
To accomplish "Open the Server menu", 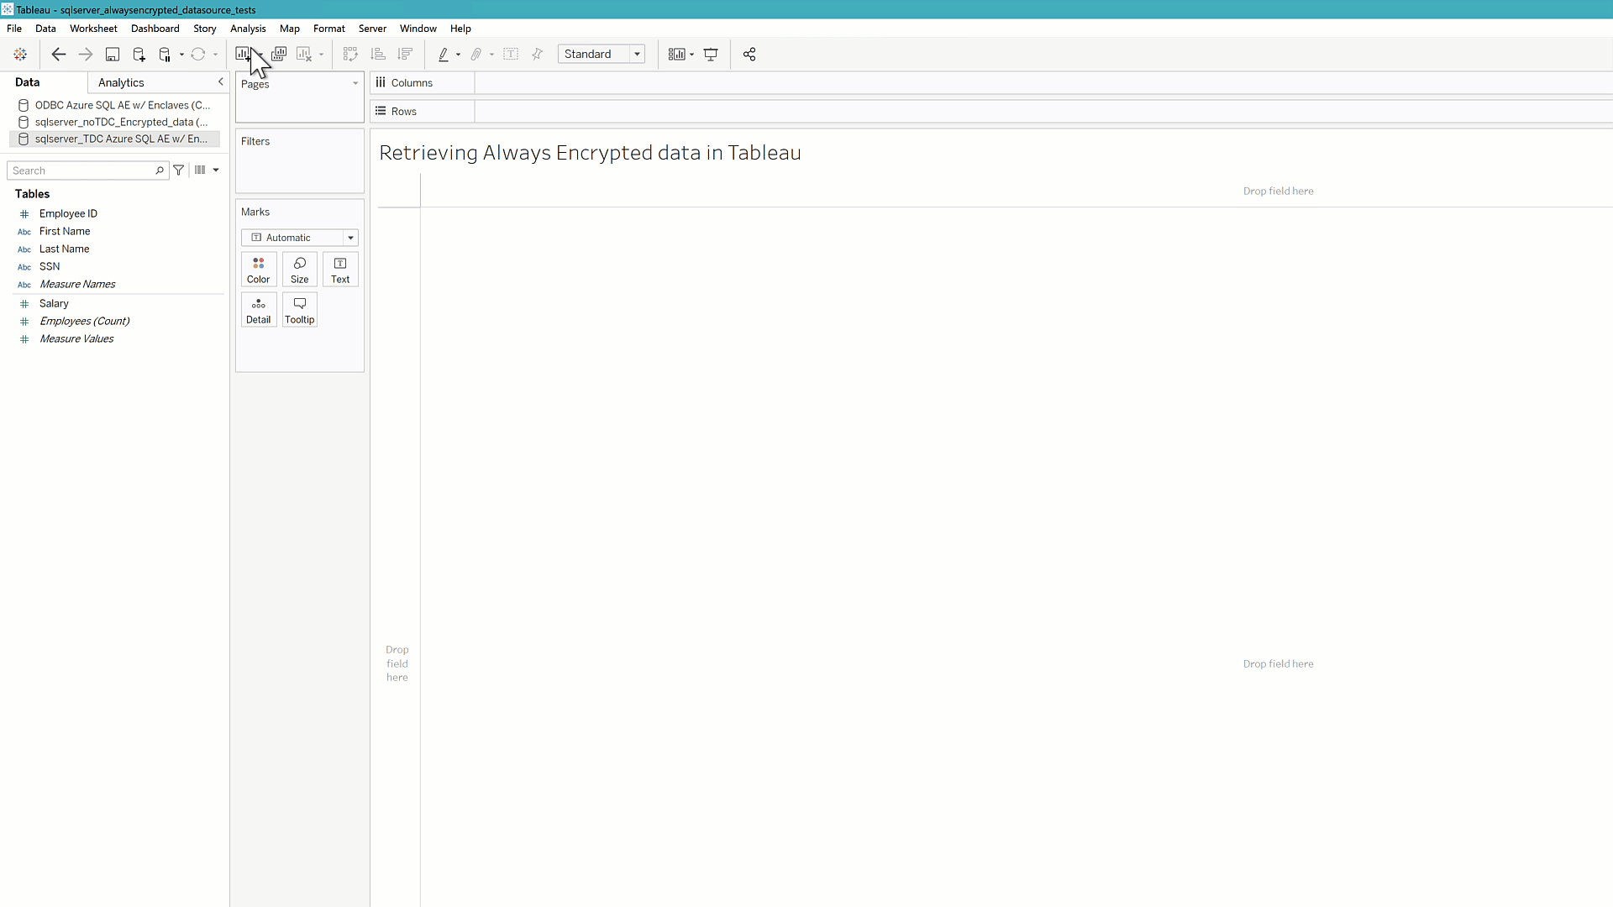I will [x=372, y=29].
